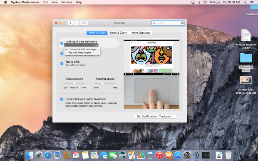Select X-Plane 10 Demo folder on desktop
Image resolution: width=258 pixels, height=161 pixels.
(246, 61)
